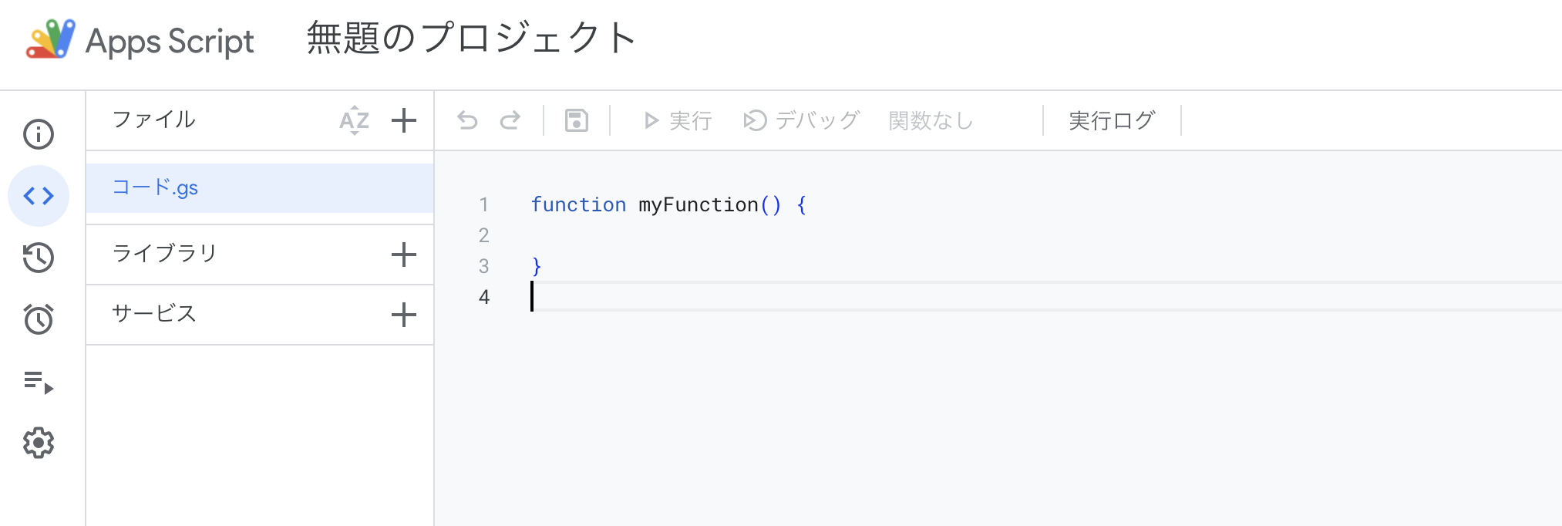Open the project history clock icon

click(39, 258)
